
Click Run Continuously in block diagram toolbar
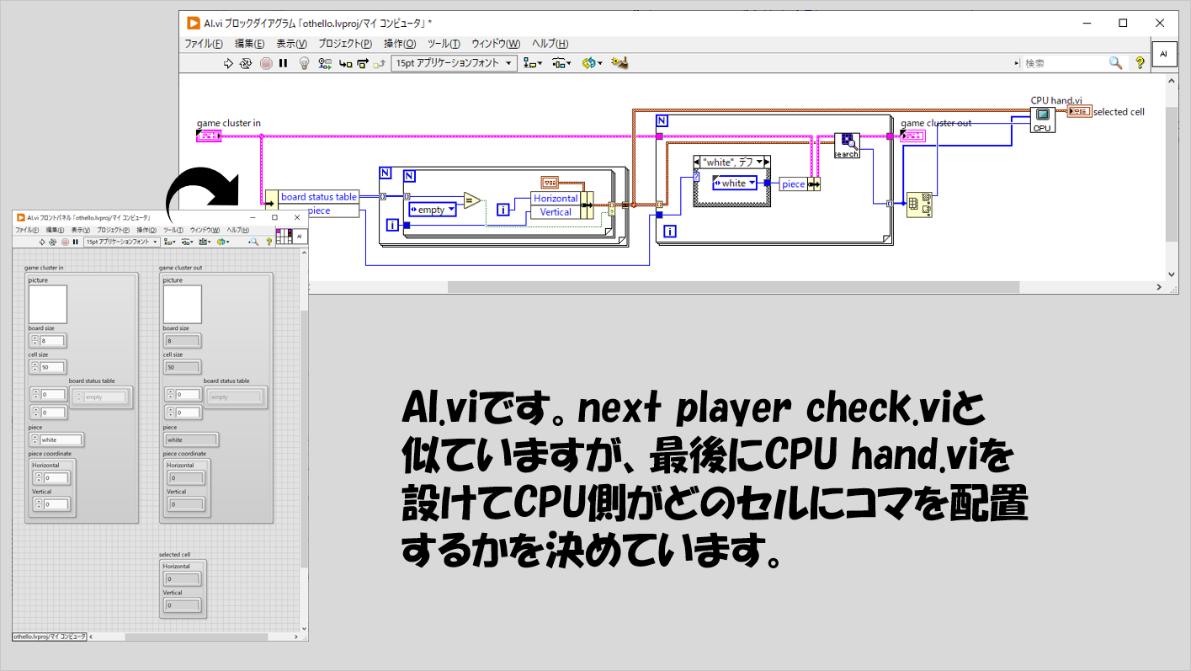click(246, 63)
